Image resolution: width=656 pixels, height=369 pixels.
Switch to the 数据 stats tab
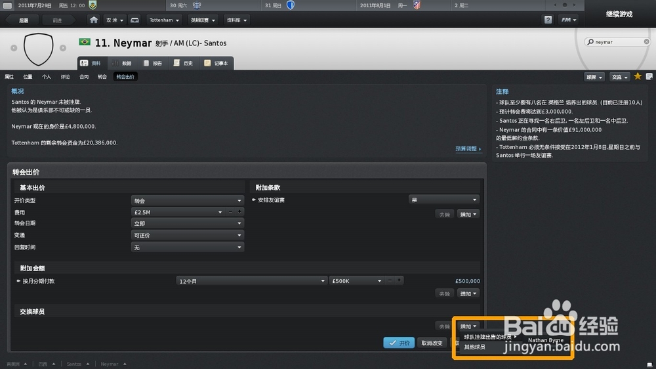[x=122, y=63]
